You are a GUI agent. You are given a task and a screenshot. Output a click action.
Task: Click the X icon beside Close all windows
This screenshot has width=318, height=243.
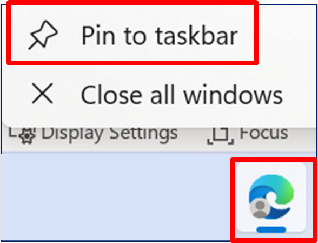pos(42,93)
